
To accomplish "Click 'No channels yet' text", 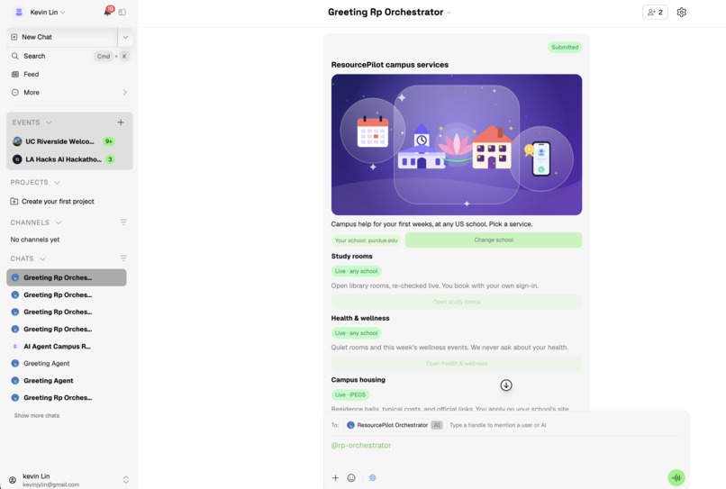I will point(35,240).
